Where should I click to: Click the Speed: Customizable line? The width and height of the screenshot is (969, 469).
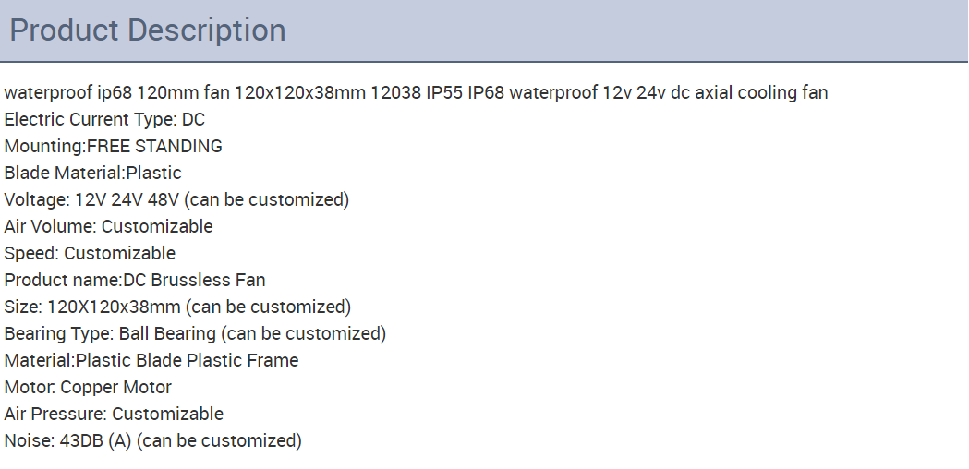coord(90,253)
